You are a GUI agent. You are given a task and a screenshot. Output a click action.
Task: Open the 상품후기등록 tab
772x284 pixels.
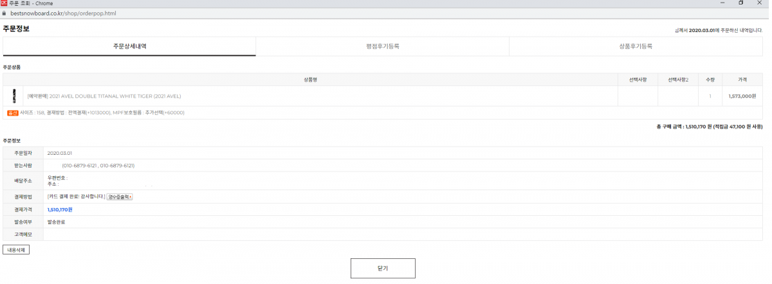[636, 46]
